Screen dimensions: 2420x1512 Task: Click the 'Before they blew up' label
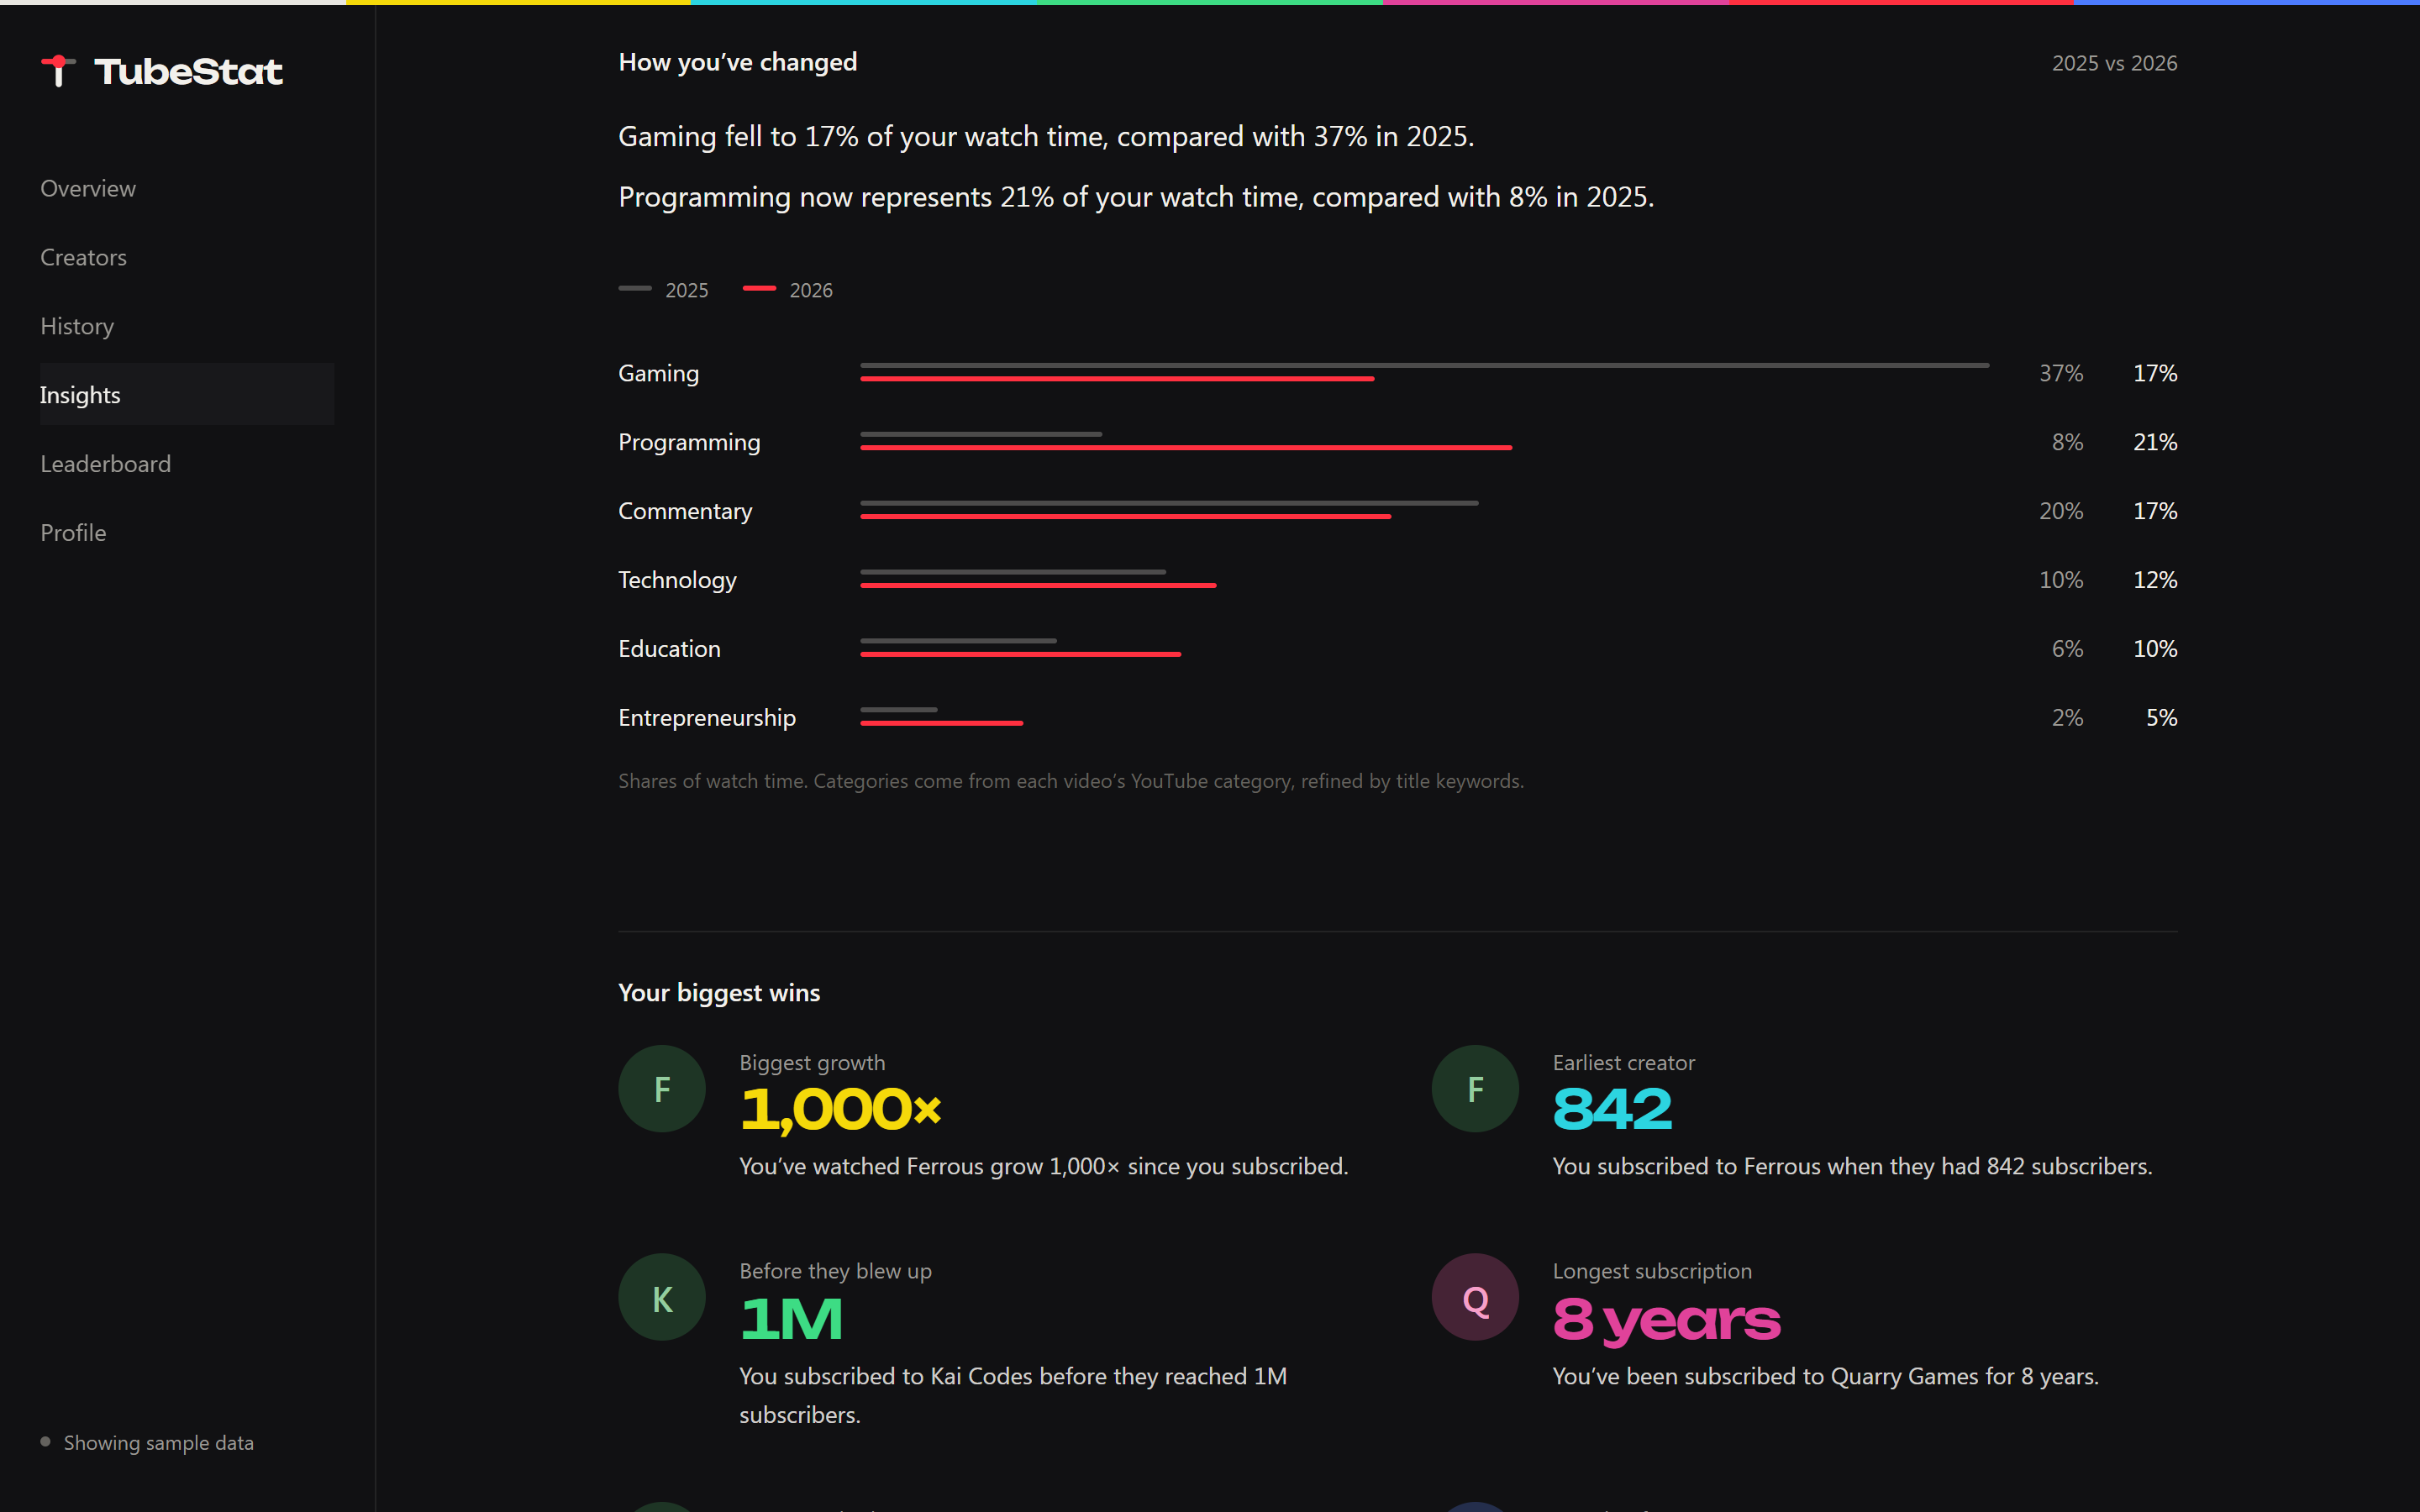click(835, 1271)
